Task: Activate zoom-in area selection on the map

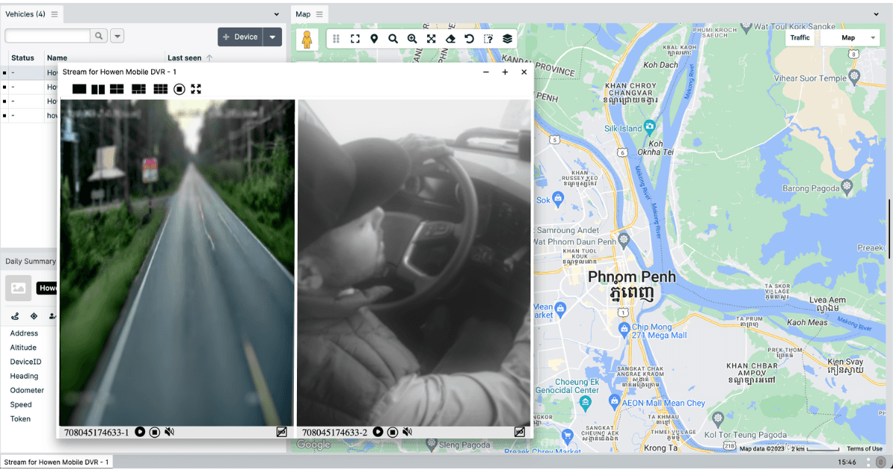Action: (x=412, y=39)
